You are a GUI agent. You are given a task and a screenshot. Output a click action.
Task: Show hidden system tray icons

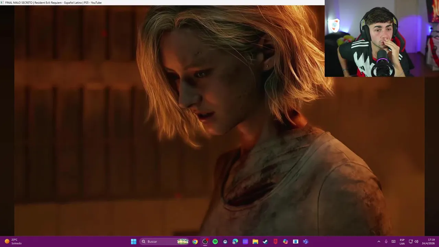[379, 242]
